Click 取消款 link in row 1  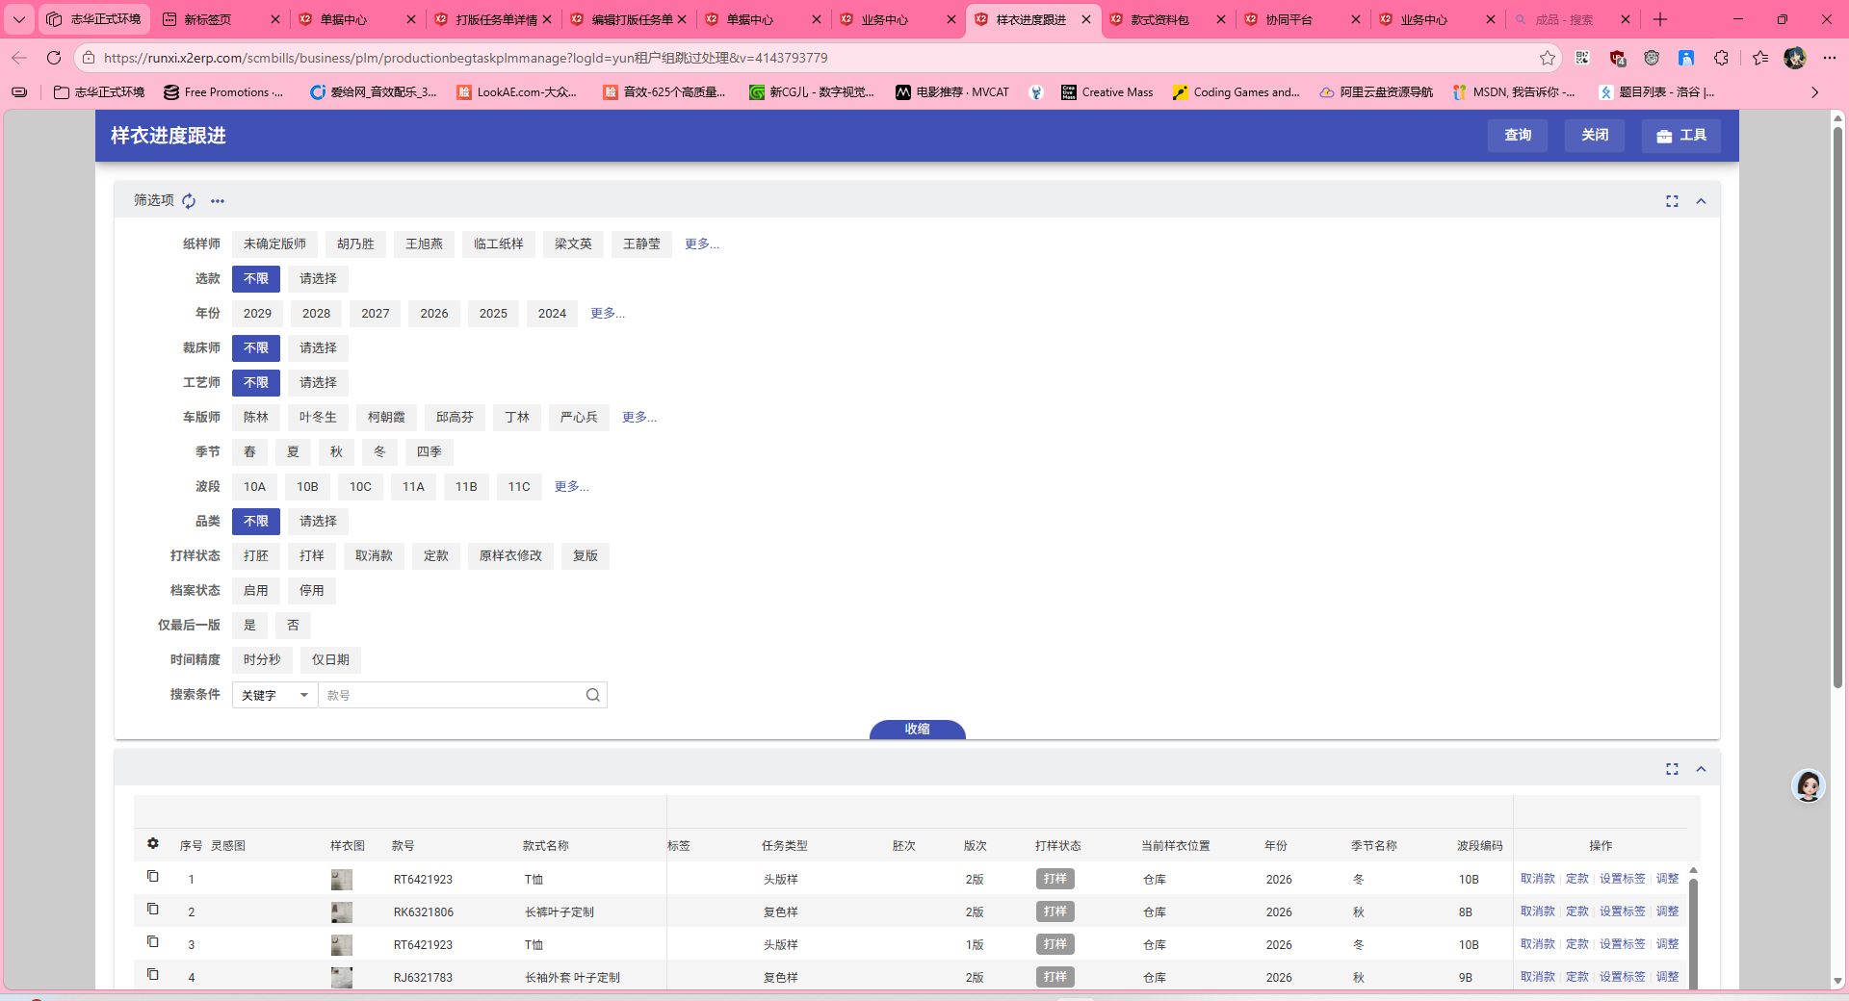(x=1538, y=879)
